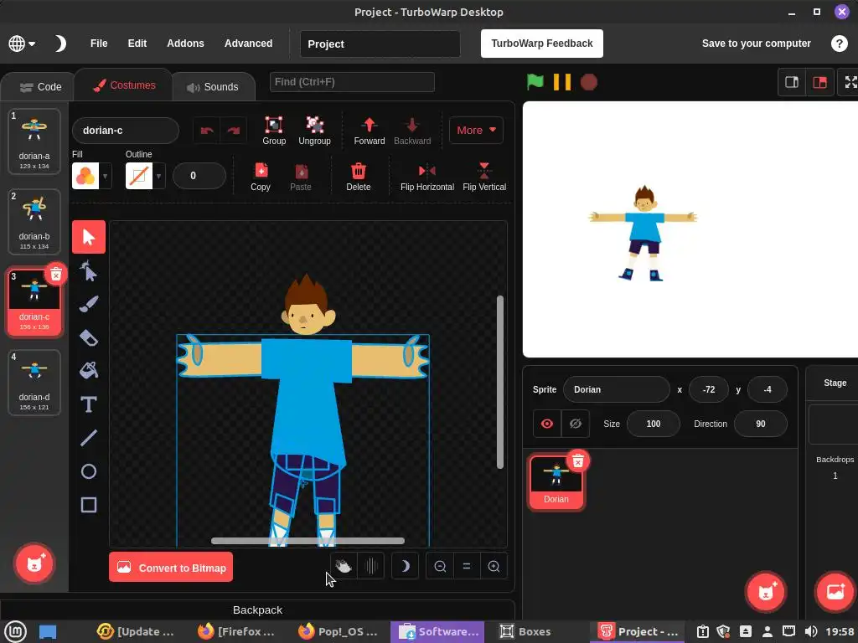Delete the Dorian sprite

click(578, 461)
